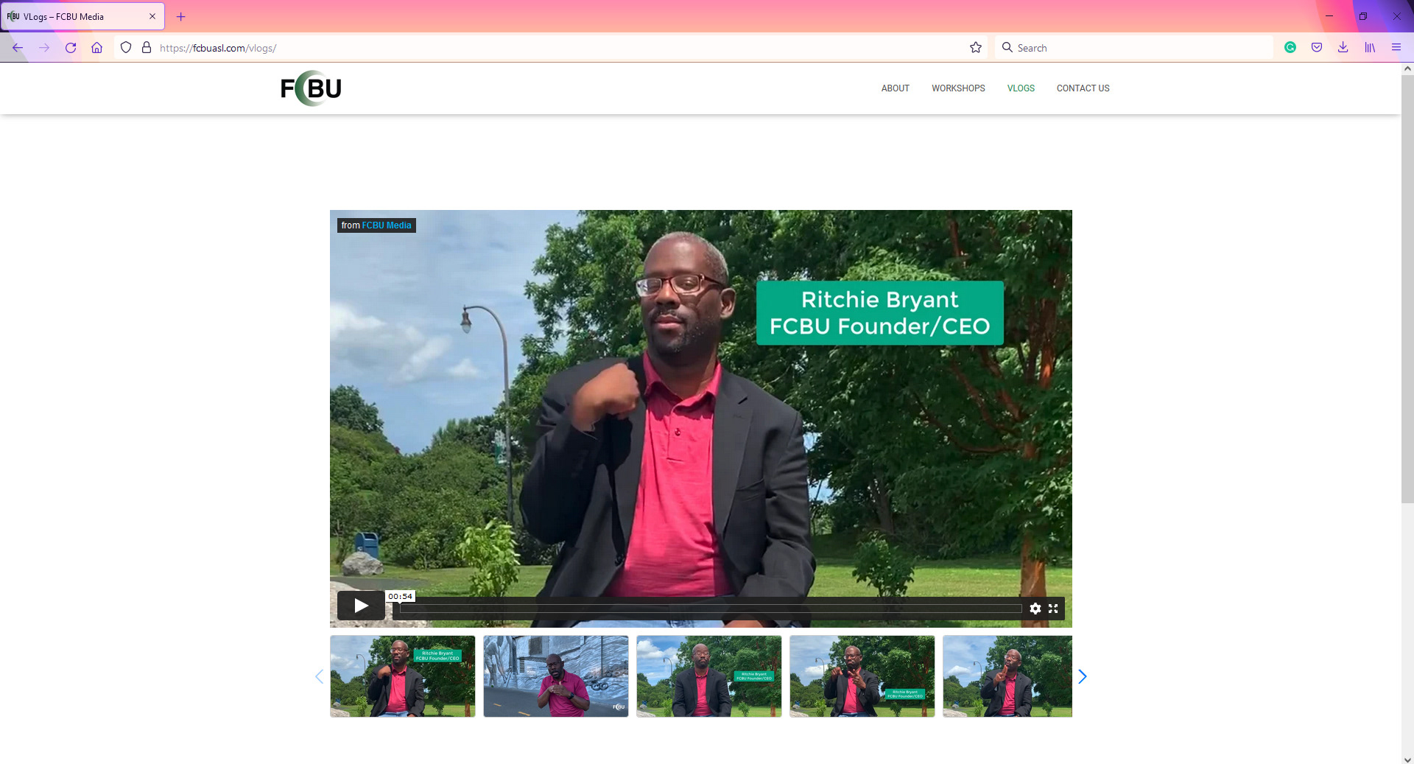Click the page scrollbar up arrow
The width and height of the screenshot is (1414, 764).
tap(1407, 69)
